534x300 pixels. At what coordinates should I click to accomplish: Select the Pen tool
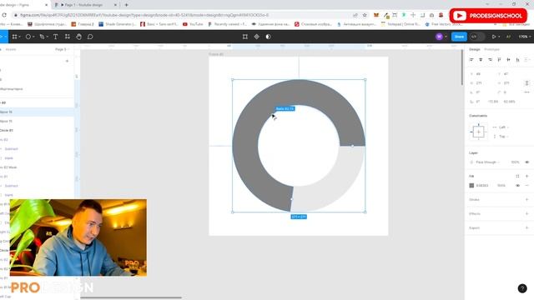pyautogui.click(x=43, y=37)
